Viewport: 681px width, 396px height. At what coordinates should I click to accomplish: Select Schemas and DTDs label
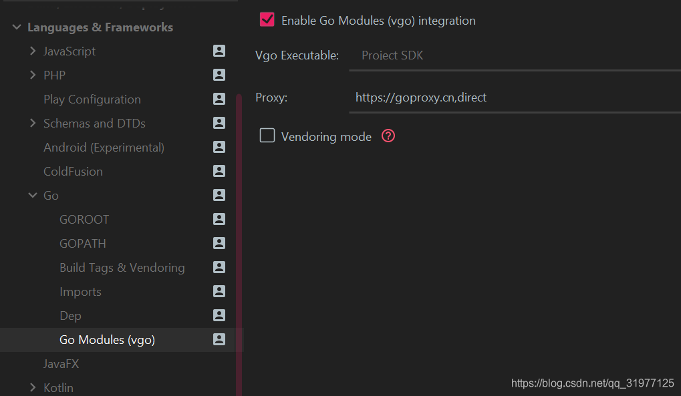tap(94, 124)
